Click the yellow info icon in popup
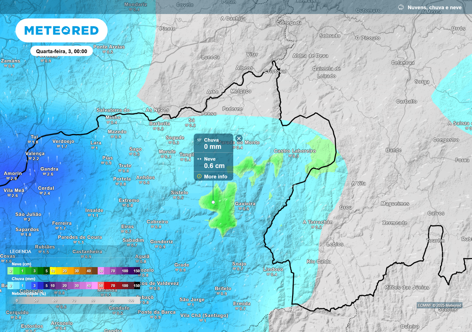 coord(199,176)
